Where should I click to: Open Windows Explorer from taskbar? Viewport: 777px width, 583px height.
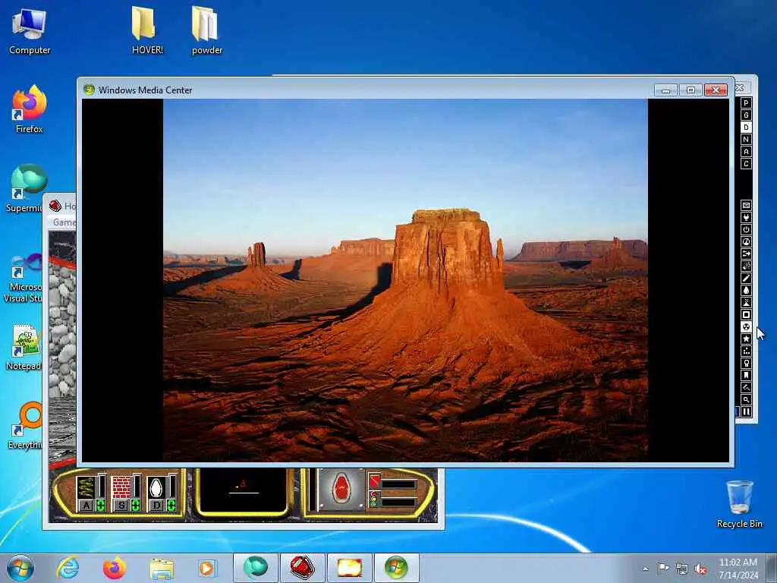pos(161,568)
